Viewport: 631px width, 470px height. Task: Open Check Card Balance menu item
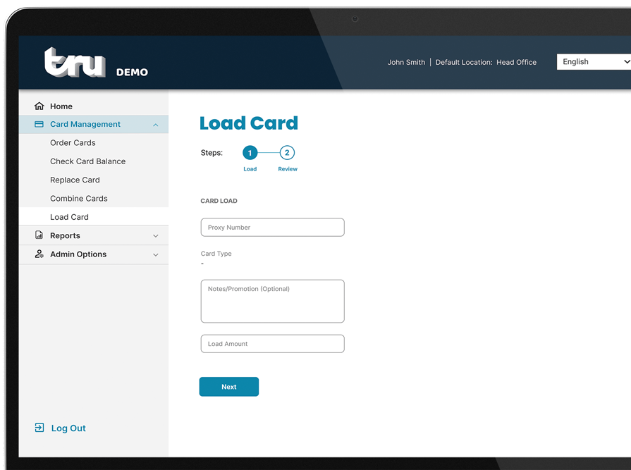point(87,161)
